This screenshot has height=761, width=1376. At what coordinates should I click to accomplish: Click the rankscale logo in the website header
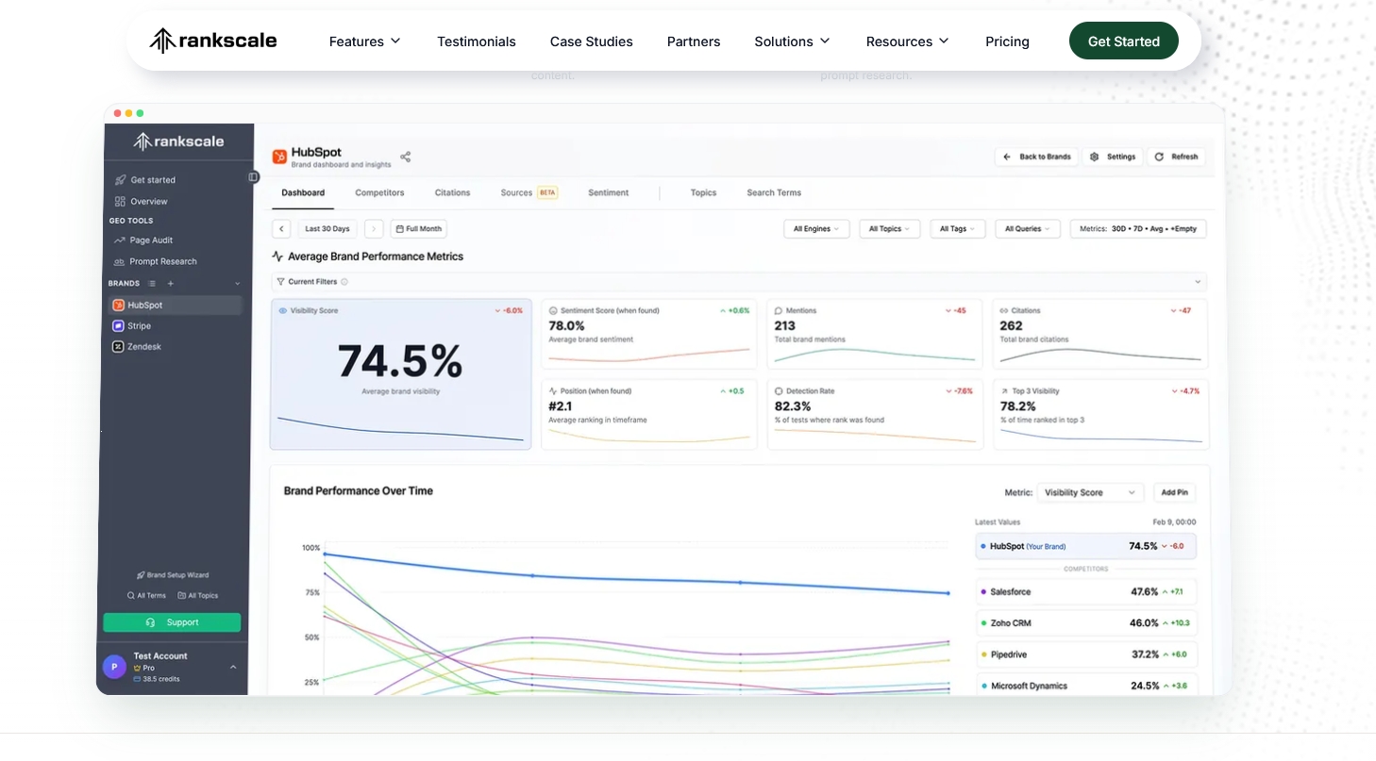(x=213, y=41)
